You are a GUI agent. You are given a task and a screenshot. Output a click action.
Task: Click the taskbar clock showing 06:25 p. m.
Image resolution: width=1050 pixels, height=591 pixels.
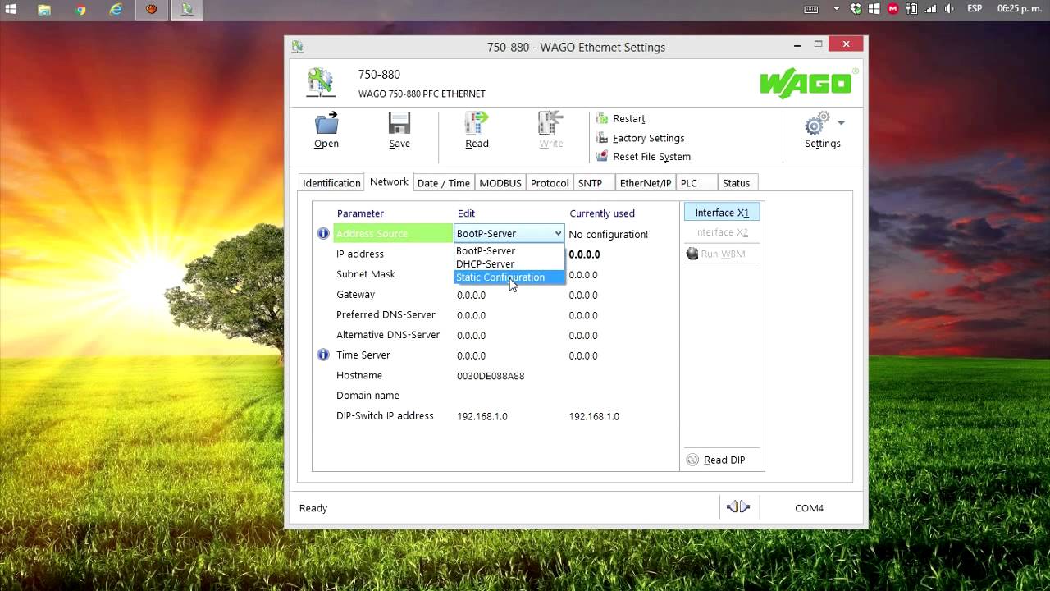coord(1018,9)
